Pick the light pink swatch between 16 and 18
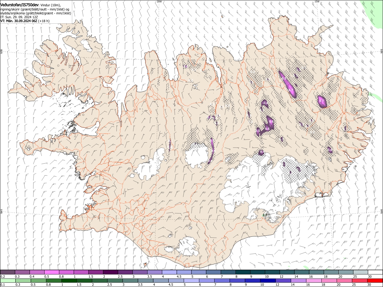Viewport: 383px width, 287px height. [x=313, y=280]
